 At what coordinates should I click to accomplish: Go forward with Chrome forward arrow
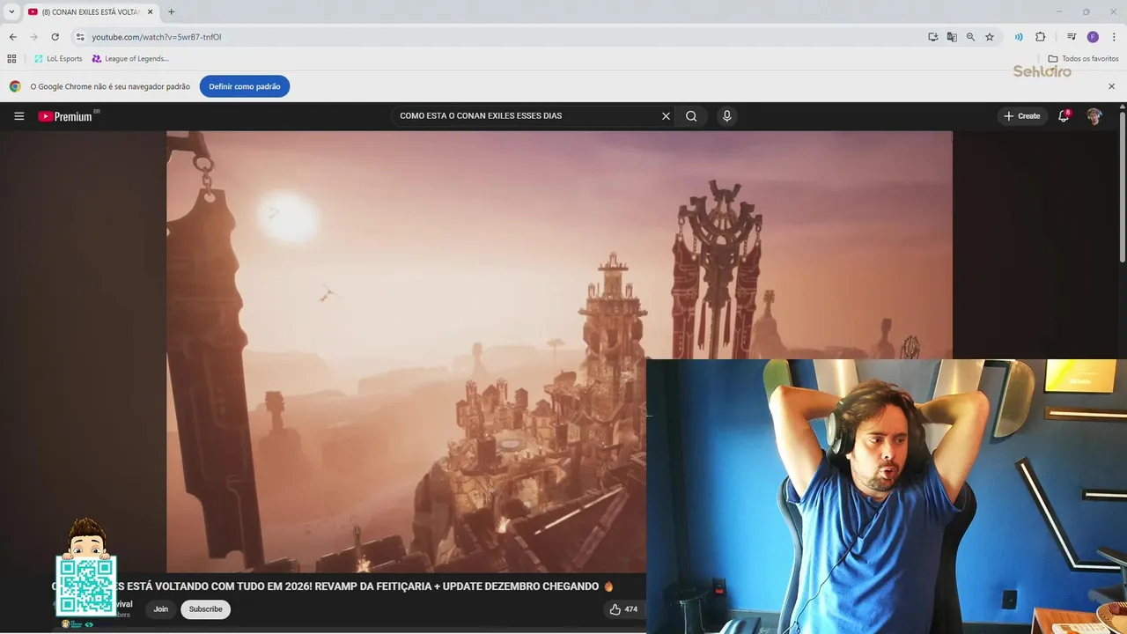point(33,37)
